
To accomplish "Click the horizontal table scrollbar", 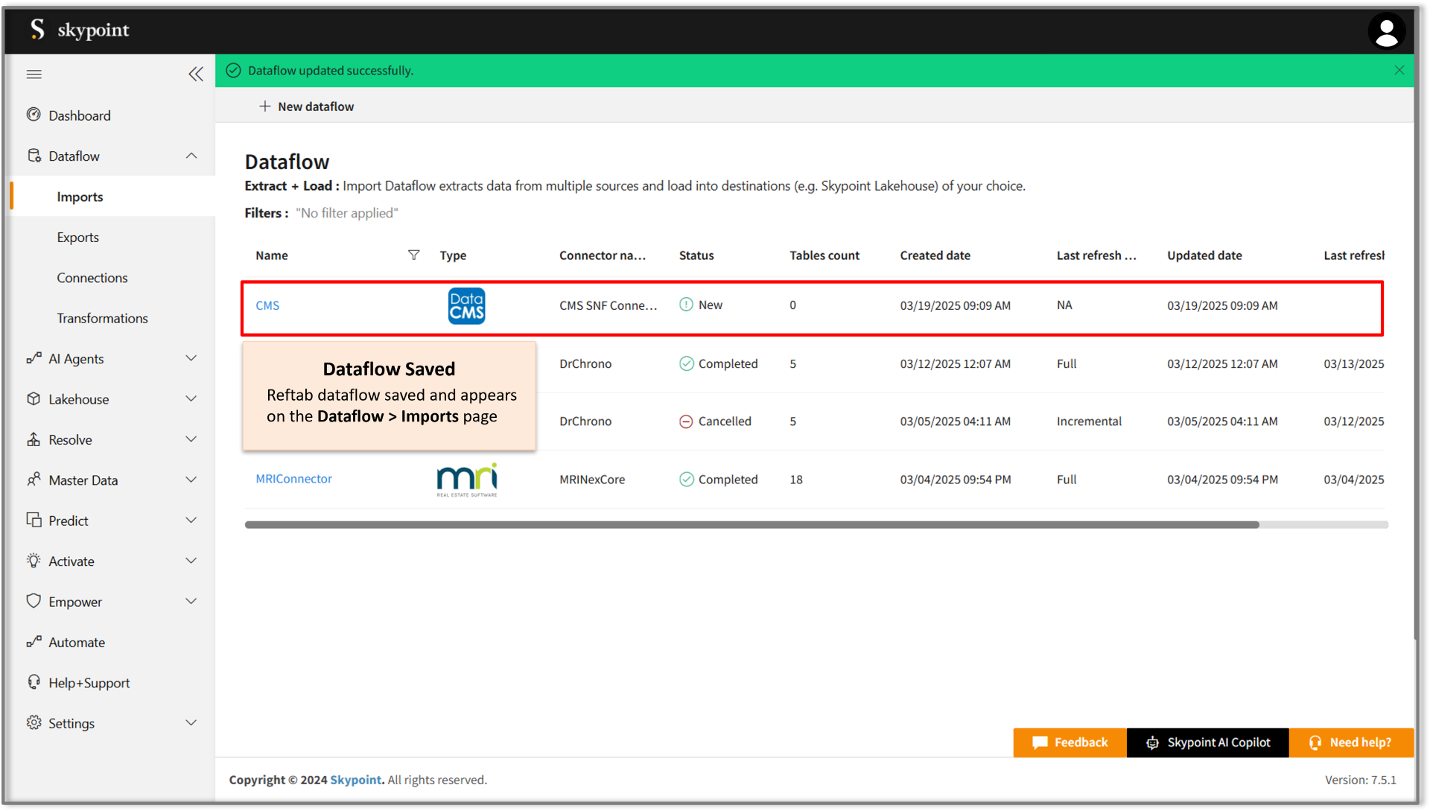I will tap(745, 524).
